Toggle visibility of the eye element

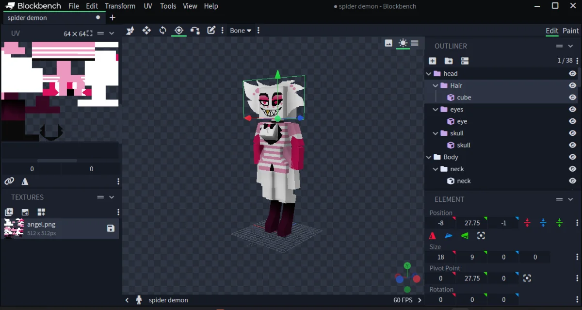click(x=572, y=121)
